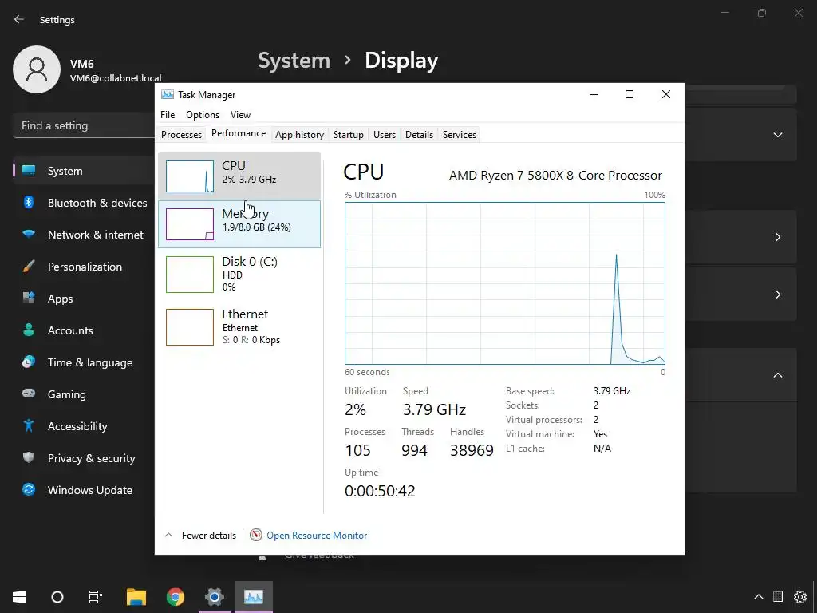
Task: Collapse view with Fewer details
Action: tap(208, 536)
